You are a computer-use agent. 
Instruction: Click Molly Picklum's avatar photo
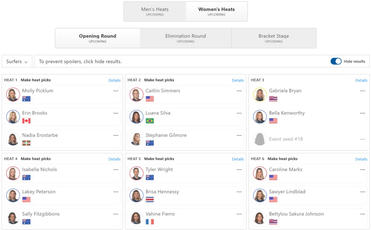13,94
